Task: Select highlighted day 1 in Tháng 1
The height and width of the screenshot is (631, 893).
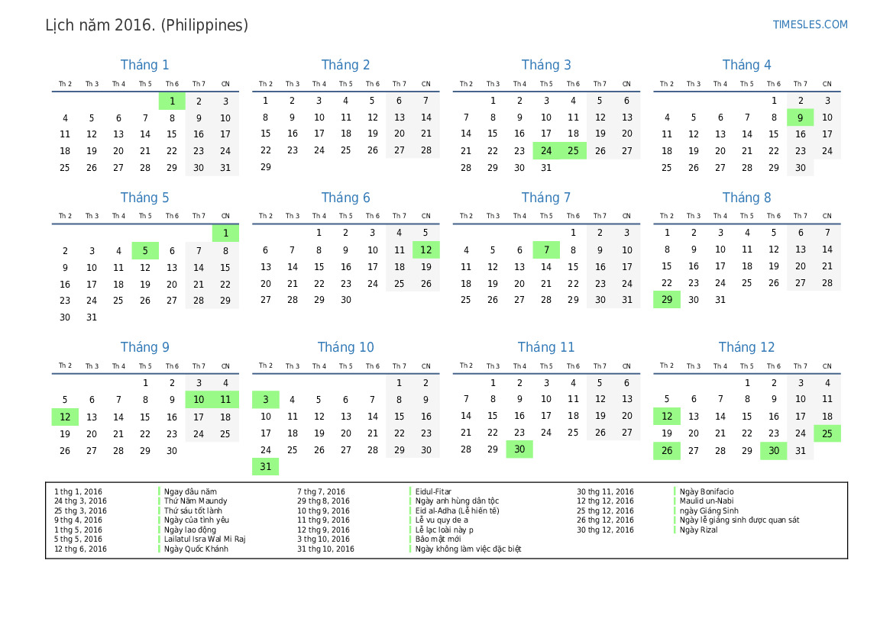Action: (172, 101)
